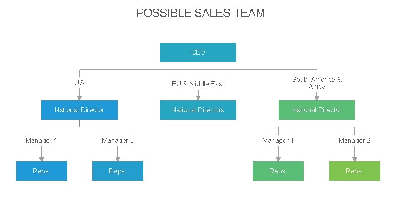Click the South America & Africa label
Image resolution: width=398 pixels, height=223 pixels.
[317, 83]
